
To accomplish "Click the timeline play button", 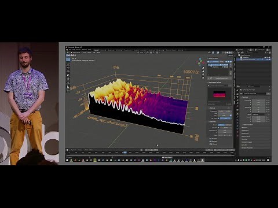I will [x=152, y=150].
